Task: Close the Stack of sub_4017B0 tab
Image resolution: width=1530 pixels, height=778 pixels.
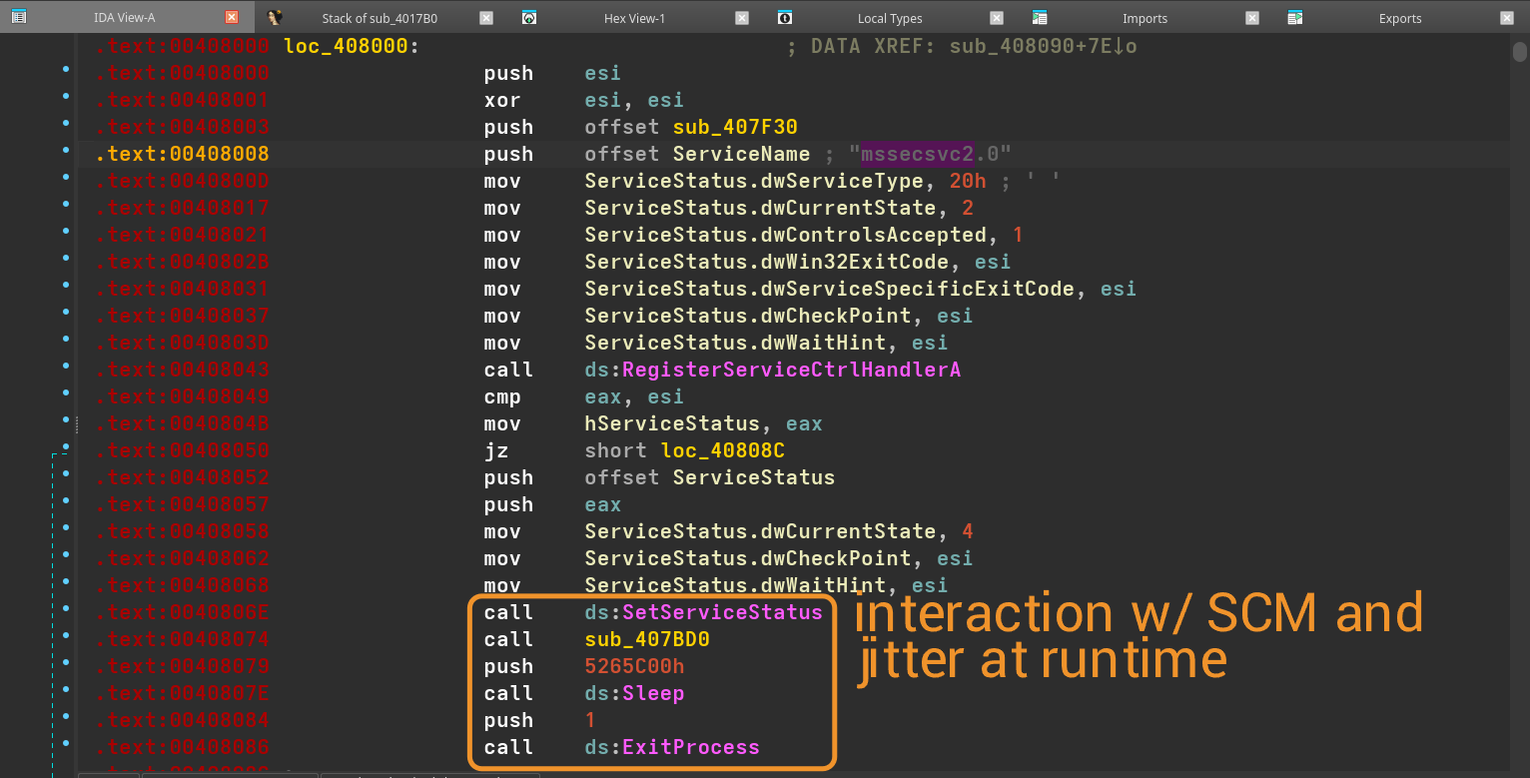Action: coord(485,17)
